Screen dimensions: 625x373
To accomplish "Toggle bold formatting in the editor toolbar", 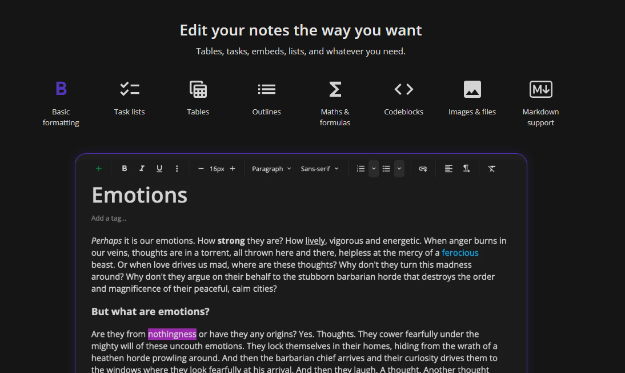I will [x=125, y=169].
